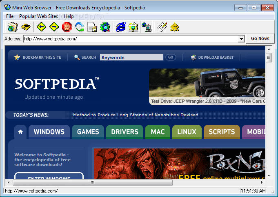
Task: Click the GO search button
Action: click(x=171, y=57)
